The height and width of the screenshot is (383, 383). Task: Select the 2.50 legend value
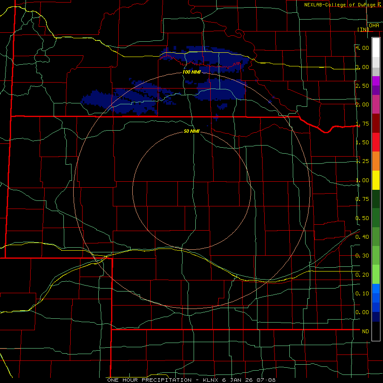click(x=362, y=86)
